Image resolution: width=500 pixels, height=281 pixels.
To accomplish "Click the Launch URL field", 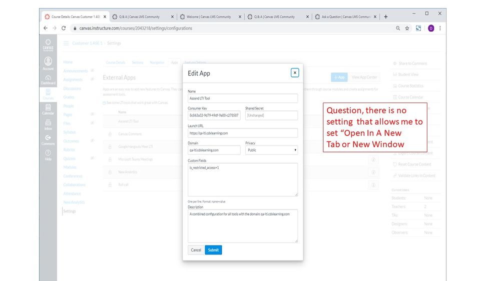I will [242, 133].
